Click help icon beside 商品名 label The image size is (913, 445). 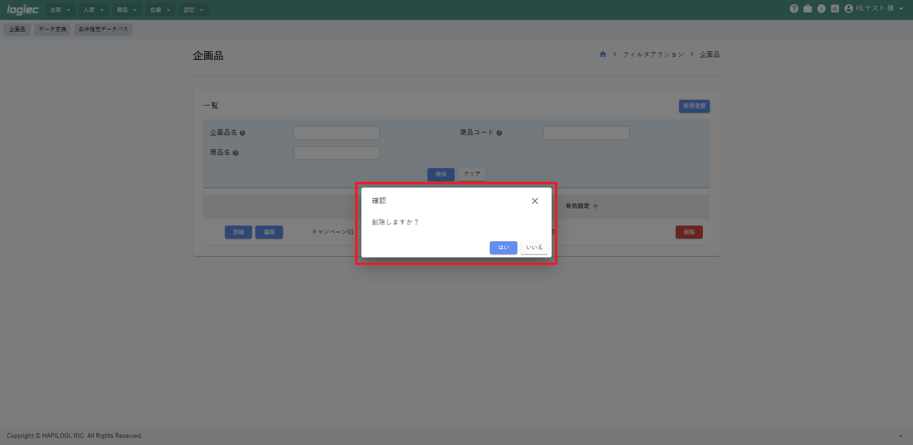(x=236, y=153)
